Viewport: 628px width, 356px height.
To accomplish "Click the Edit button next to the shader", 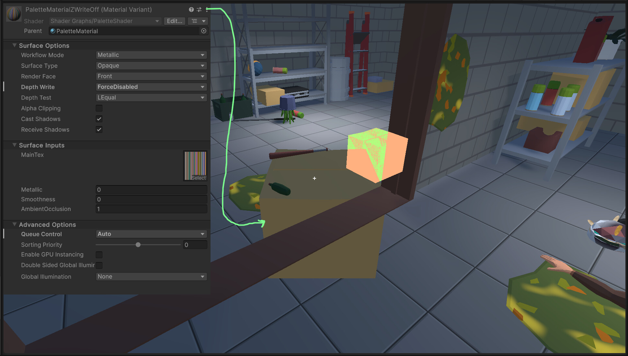I will pyautogui.click(x=174, y=21).
